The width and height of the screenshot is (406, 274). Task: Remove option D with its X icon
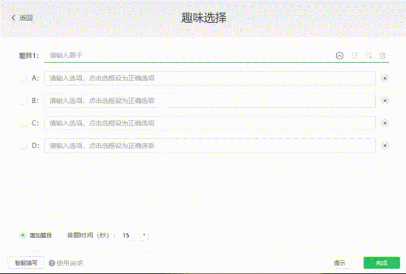(385, 146)
